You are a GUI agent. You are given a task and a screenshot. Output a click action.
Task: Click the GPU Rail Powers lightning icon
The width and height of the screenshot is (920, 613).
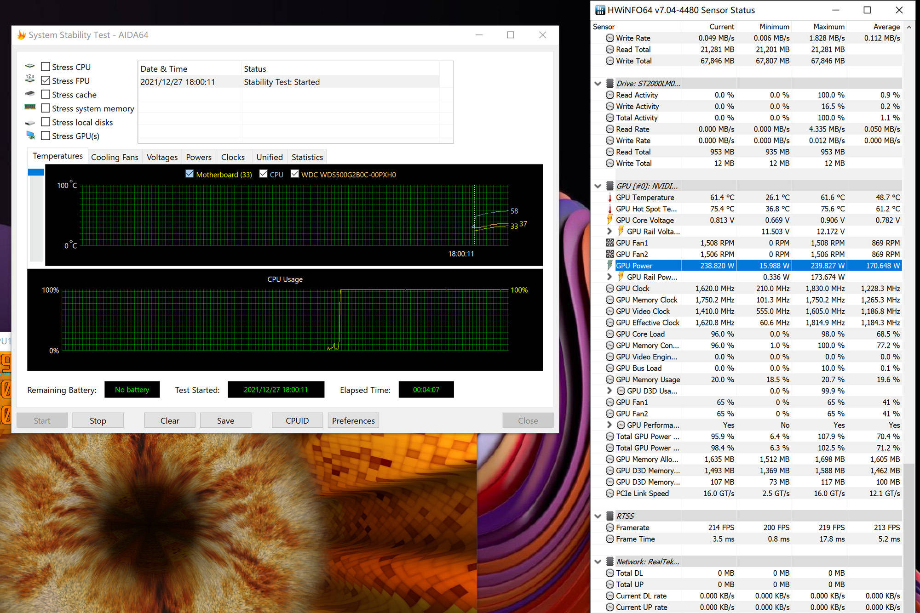(x=621, y=277)
